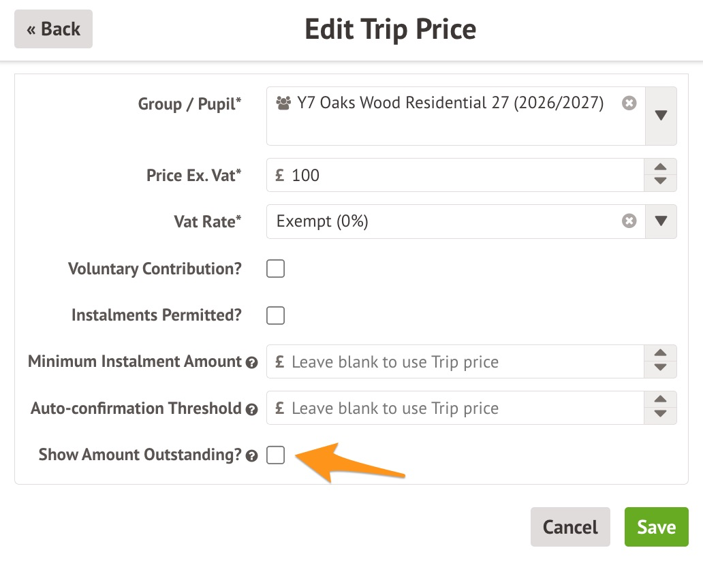Show help for Minimum Instalment Amount
Image resolution: width=703 pixels, height=565 pixels.
pyautogui.click(x=252, y=363)
